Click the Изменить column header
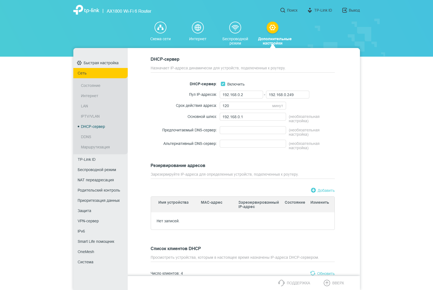The image size is (433, 290). click(x=320, y=202)
